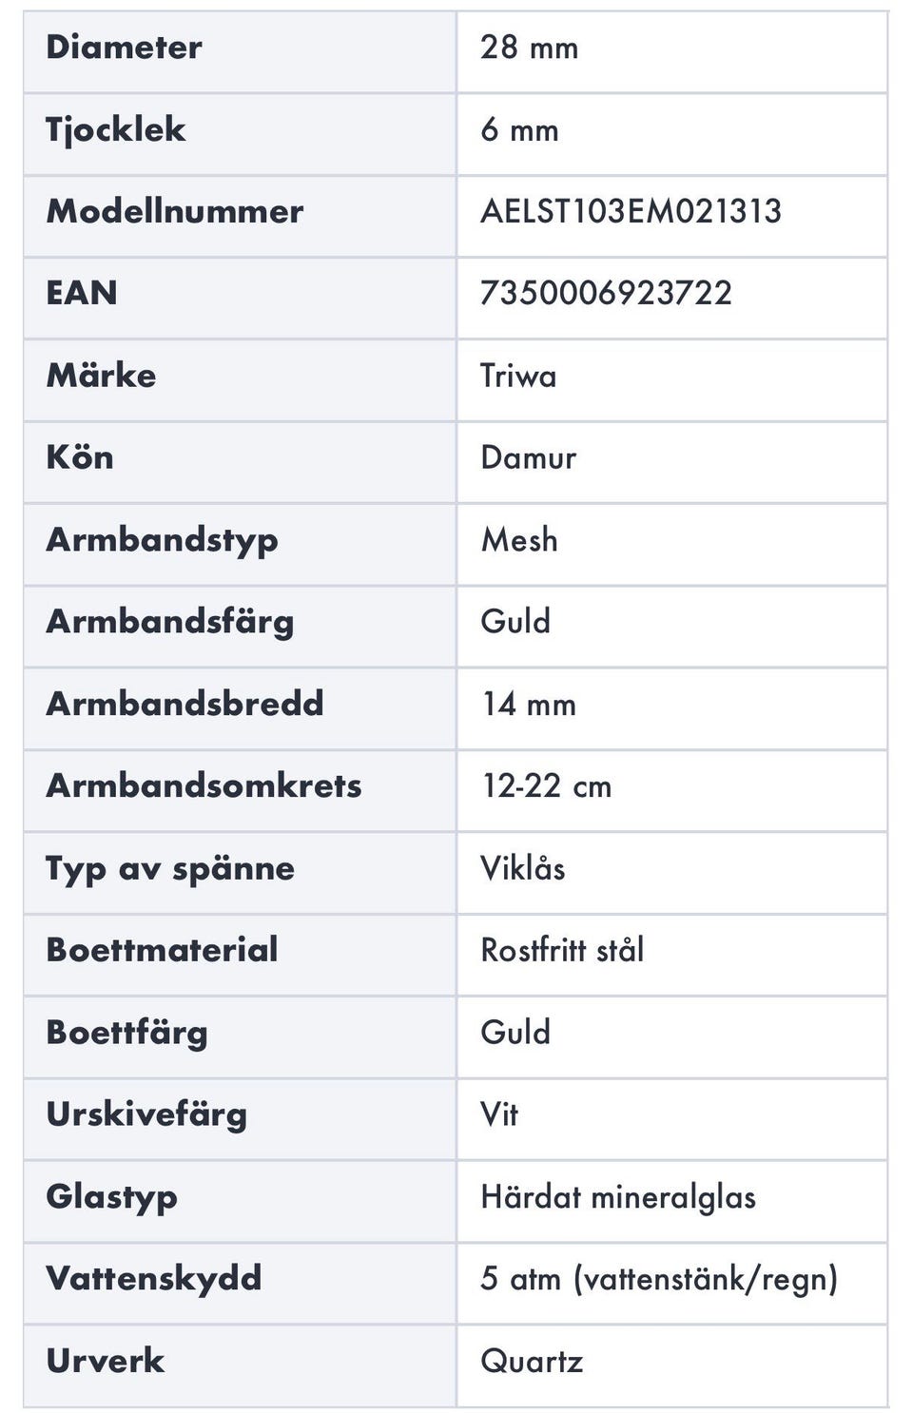Click the Urverk value Quartz

click(x=532, y=1362)
